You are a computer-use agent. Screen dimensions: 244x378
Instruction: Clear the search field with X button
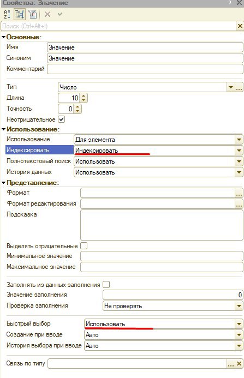tap(240, 26)
